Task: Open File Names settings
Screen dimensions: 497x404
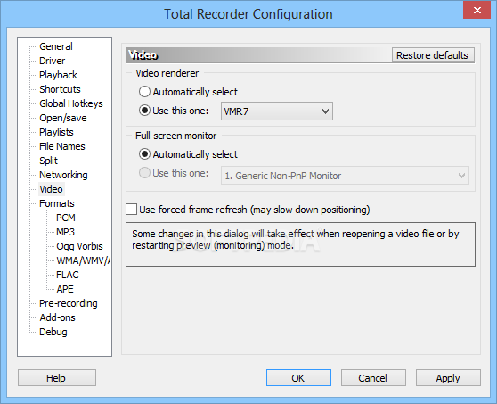Action: [61, 146]
